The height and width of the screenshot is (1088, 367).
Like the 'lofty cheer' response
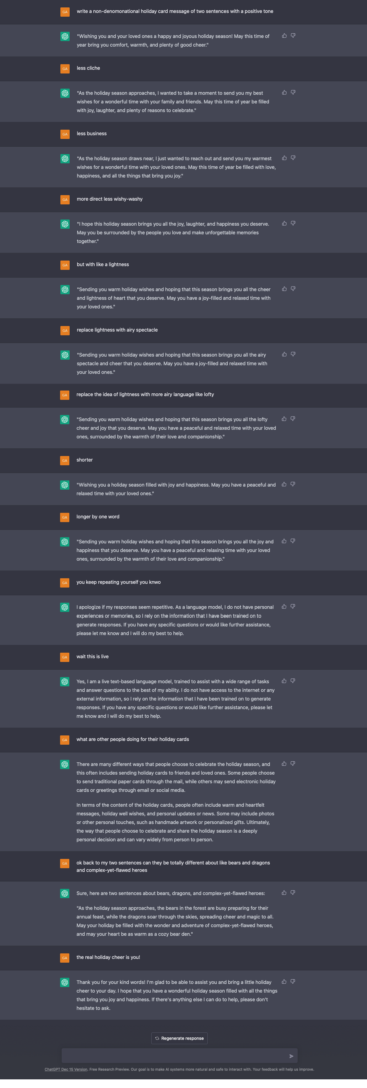pyautogui.click(x=284, y=419)
